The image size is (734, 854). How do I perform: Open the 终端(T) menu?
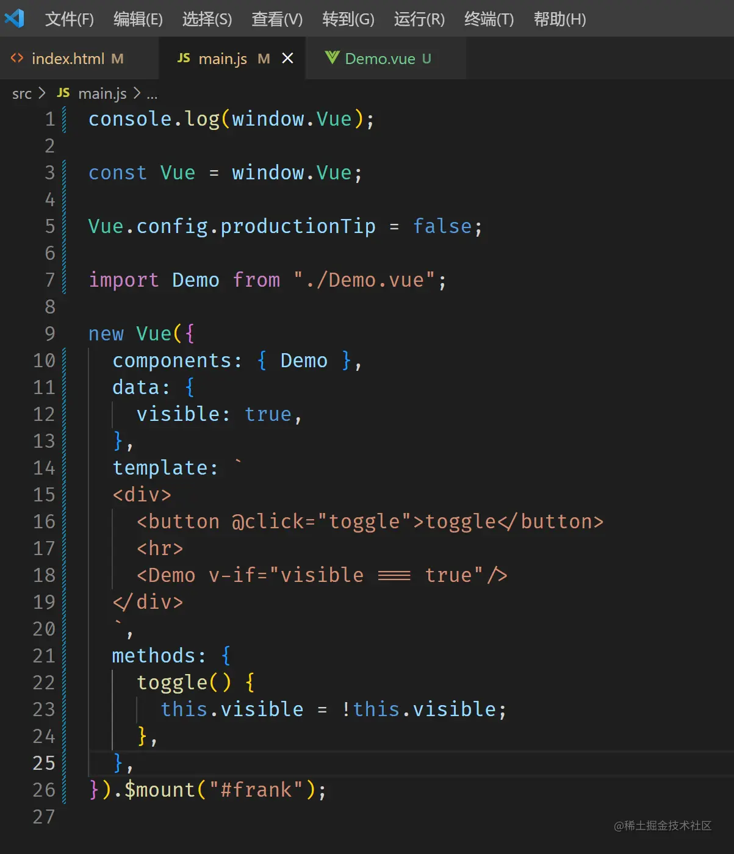(489, 20)
